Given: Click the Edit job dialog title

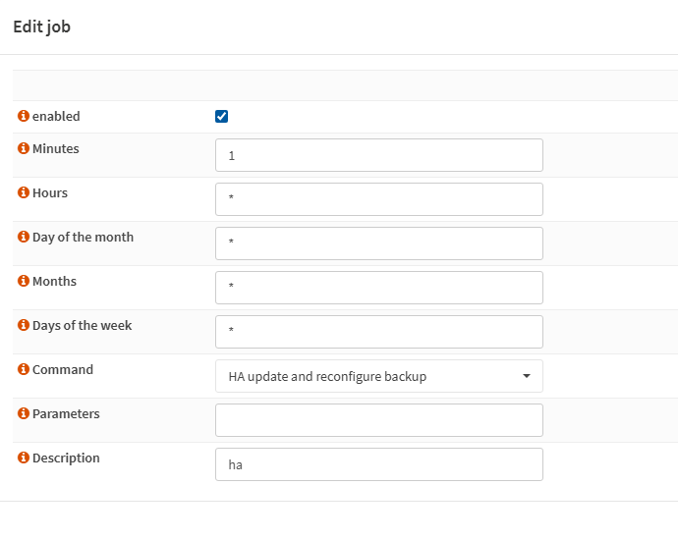Looking at the screenshot, I should pyautogui.click(x=42, y=27).
